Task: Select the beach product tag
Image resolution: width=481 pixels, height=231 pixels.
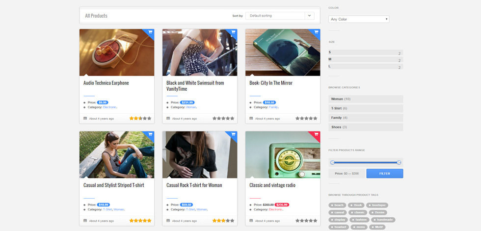Action: click(x=338, y=205)
